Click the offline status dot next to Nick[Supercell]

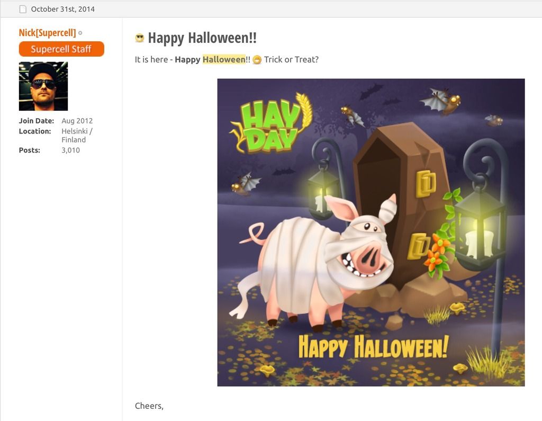[x=80, y=33]
